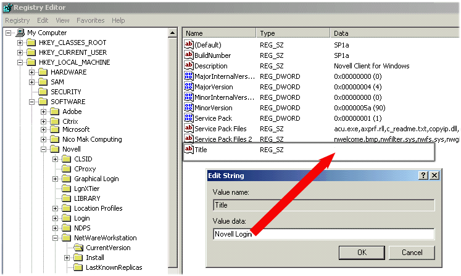Expand the CLSID key
Screen dimensions: 461x276
(56, 159)
